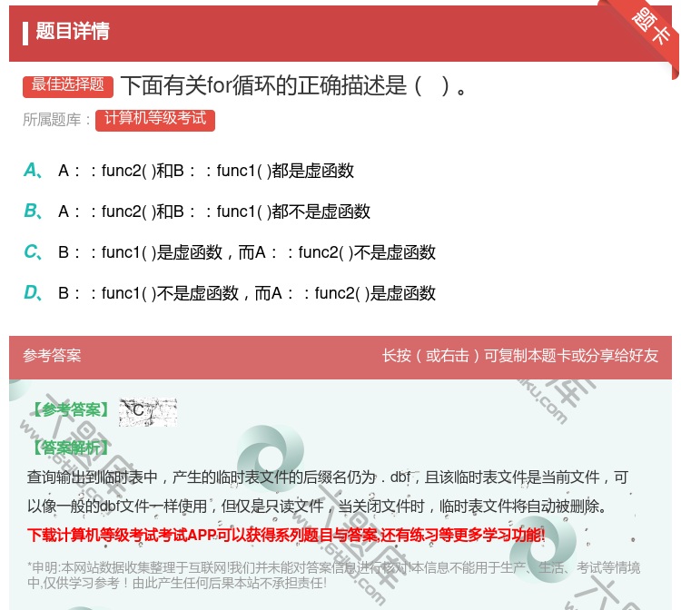Click the 参考答案 section heading
Screen dimensions: 681x610
pos(52,356)
